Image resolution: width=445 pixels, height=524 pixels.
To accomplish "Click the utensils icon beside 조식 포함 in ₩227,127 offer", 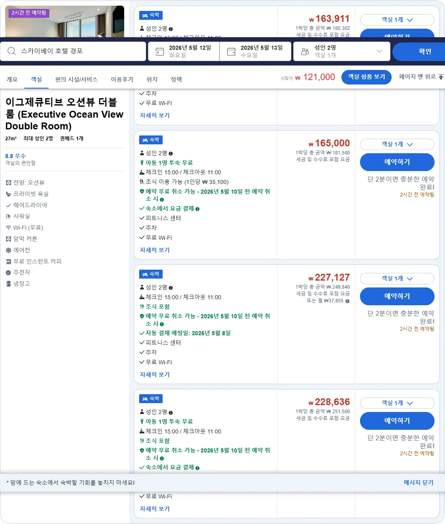I will (142, 306).
